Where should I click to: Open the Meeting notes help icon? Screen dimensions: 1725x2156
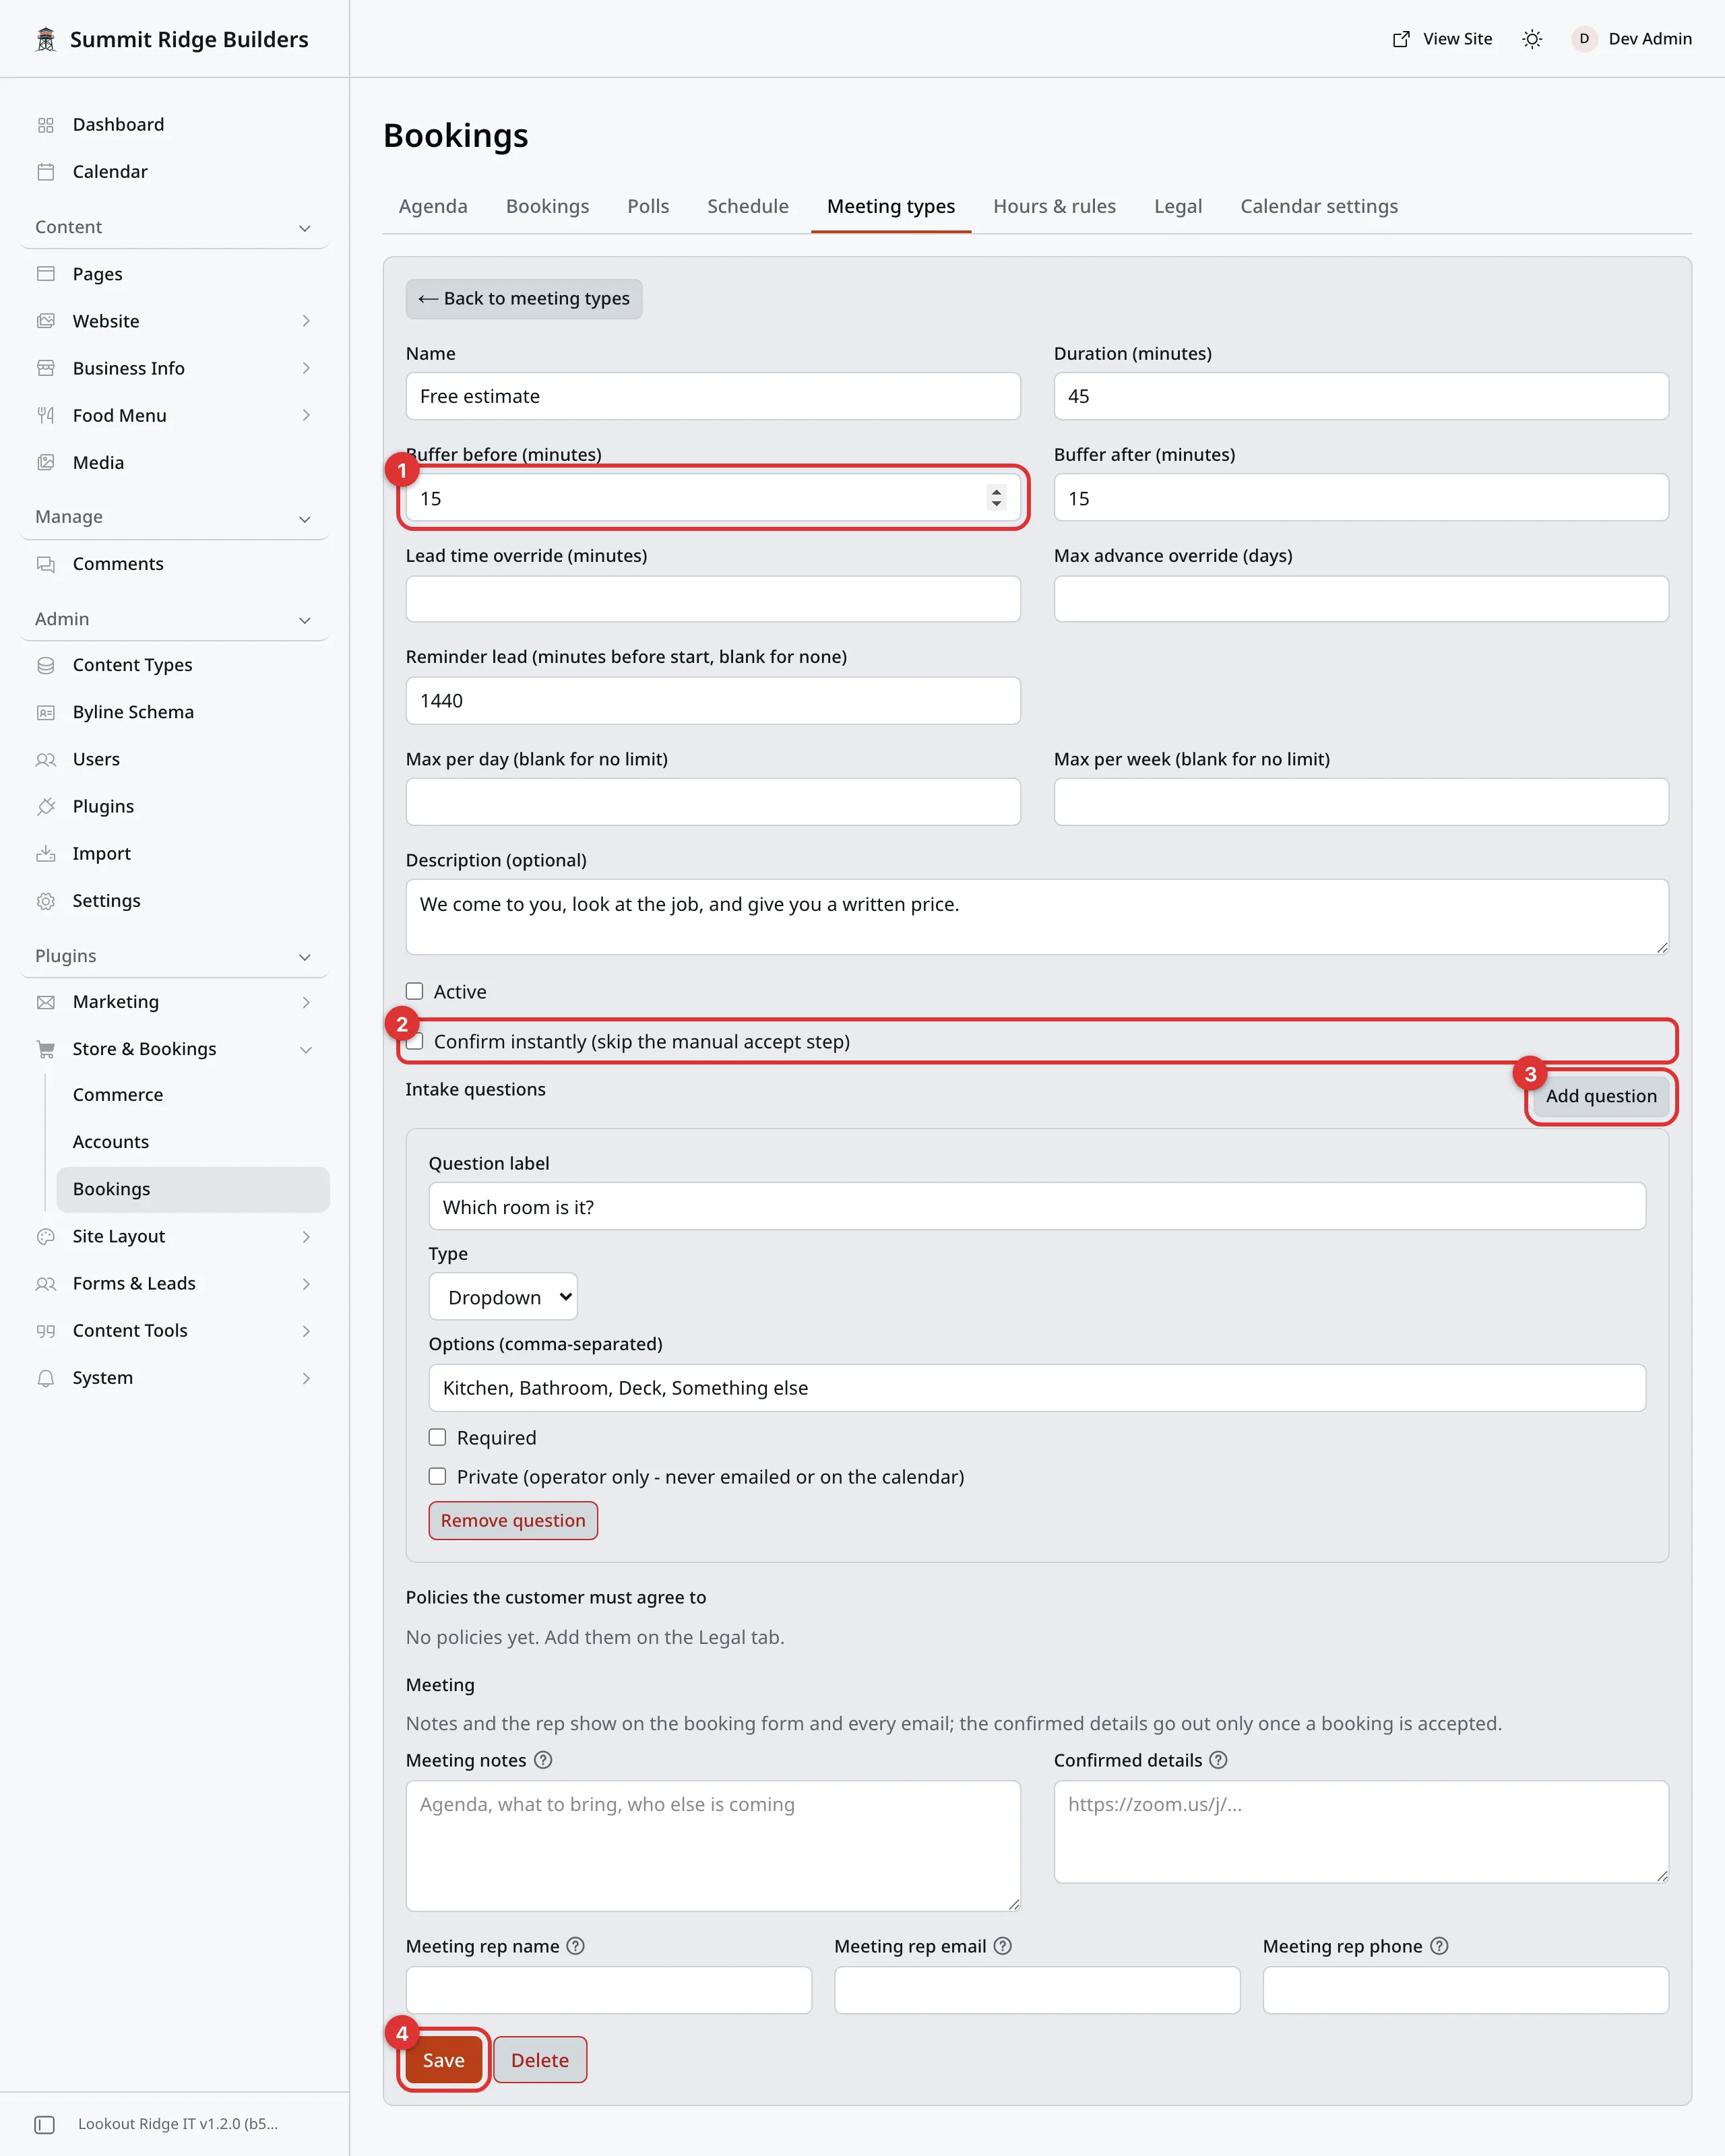click(543, 1760)
